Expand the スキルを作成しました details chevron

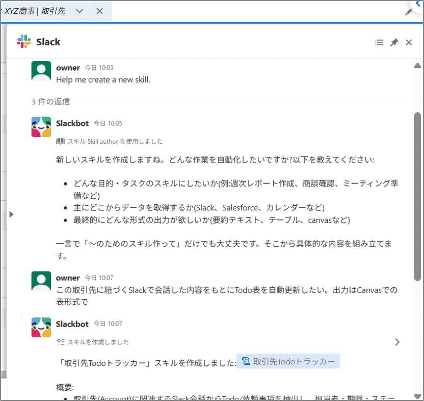pyautogui.click(x=397, y=342)
